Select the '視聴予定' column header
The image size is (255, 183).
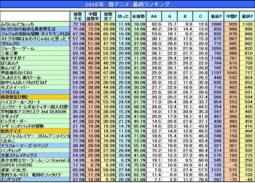(77, 16)
